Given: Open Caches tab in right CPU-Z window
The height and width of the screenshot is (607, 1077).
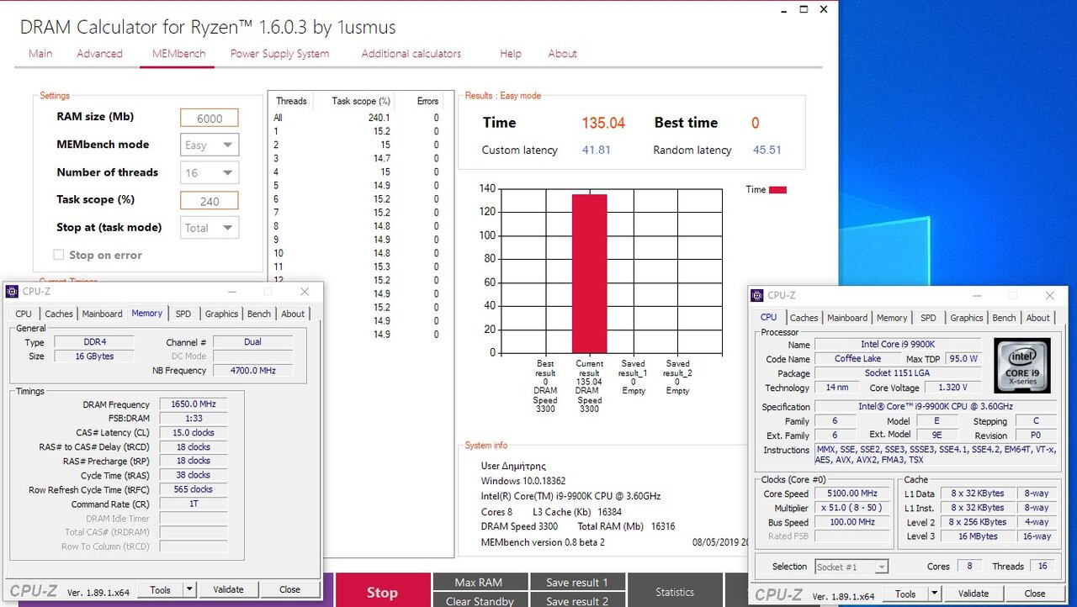Looking at the screenshot, I should coord(804,318).
